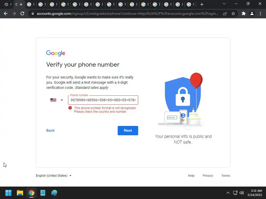The image size is (266, 199).
Task: Open Chrome's three-dot menu
Action: pos(260,13)
